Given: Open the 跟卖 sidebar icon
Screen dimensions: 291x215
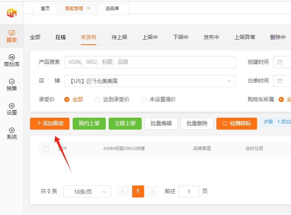Looking at the screenshot, I should point(12,33).
